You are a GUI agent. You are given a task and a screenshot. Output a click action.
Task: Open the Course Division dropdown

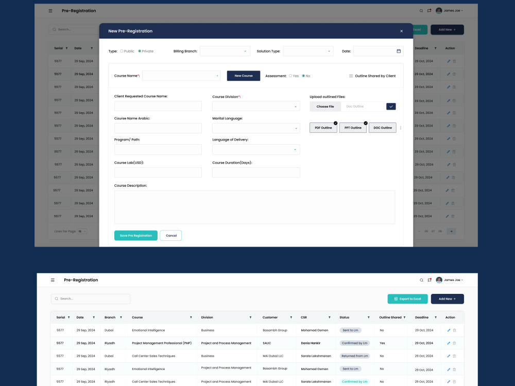tap(256, 106)
